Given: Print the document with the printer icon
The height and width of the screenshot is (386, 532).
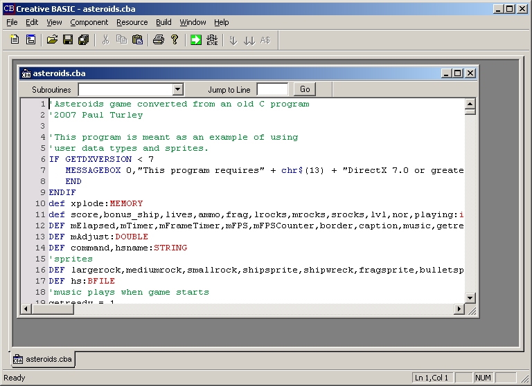Looking at the screenshot, I should click(x=159, y=40).
